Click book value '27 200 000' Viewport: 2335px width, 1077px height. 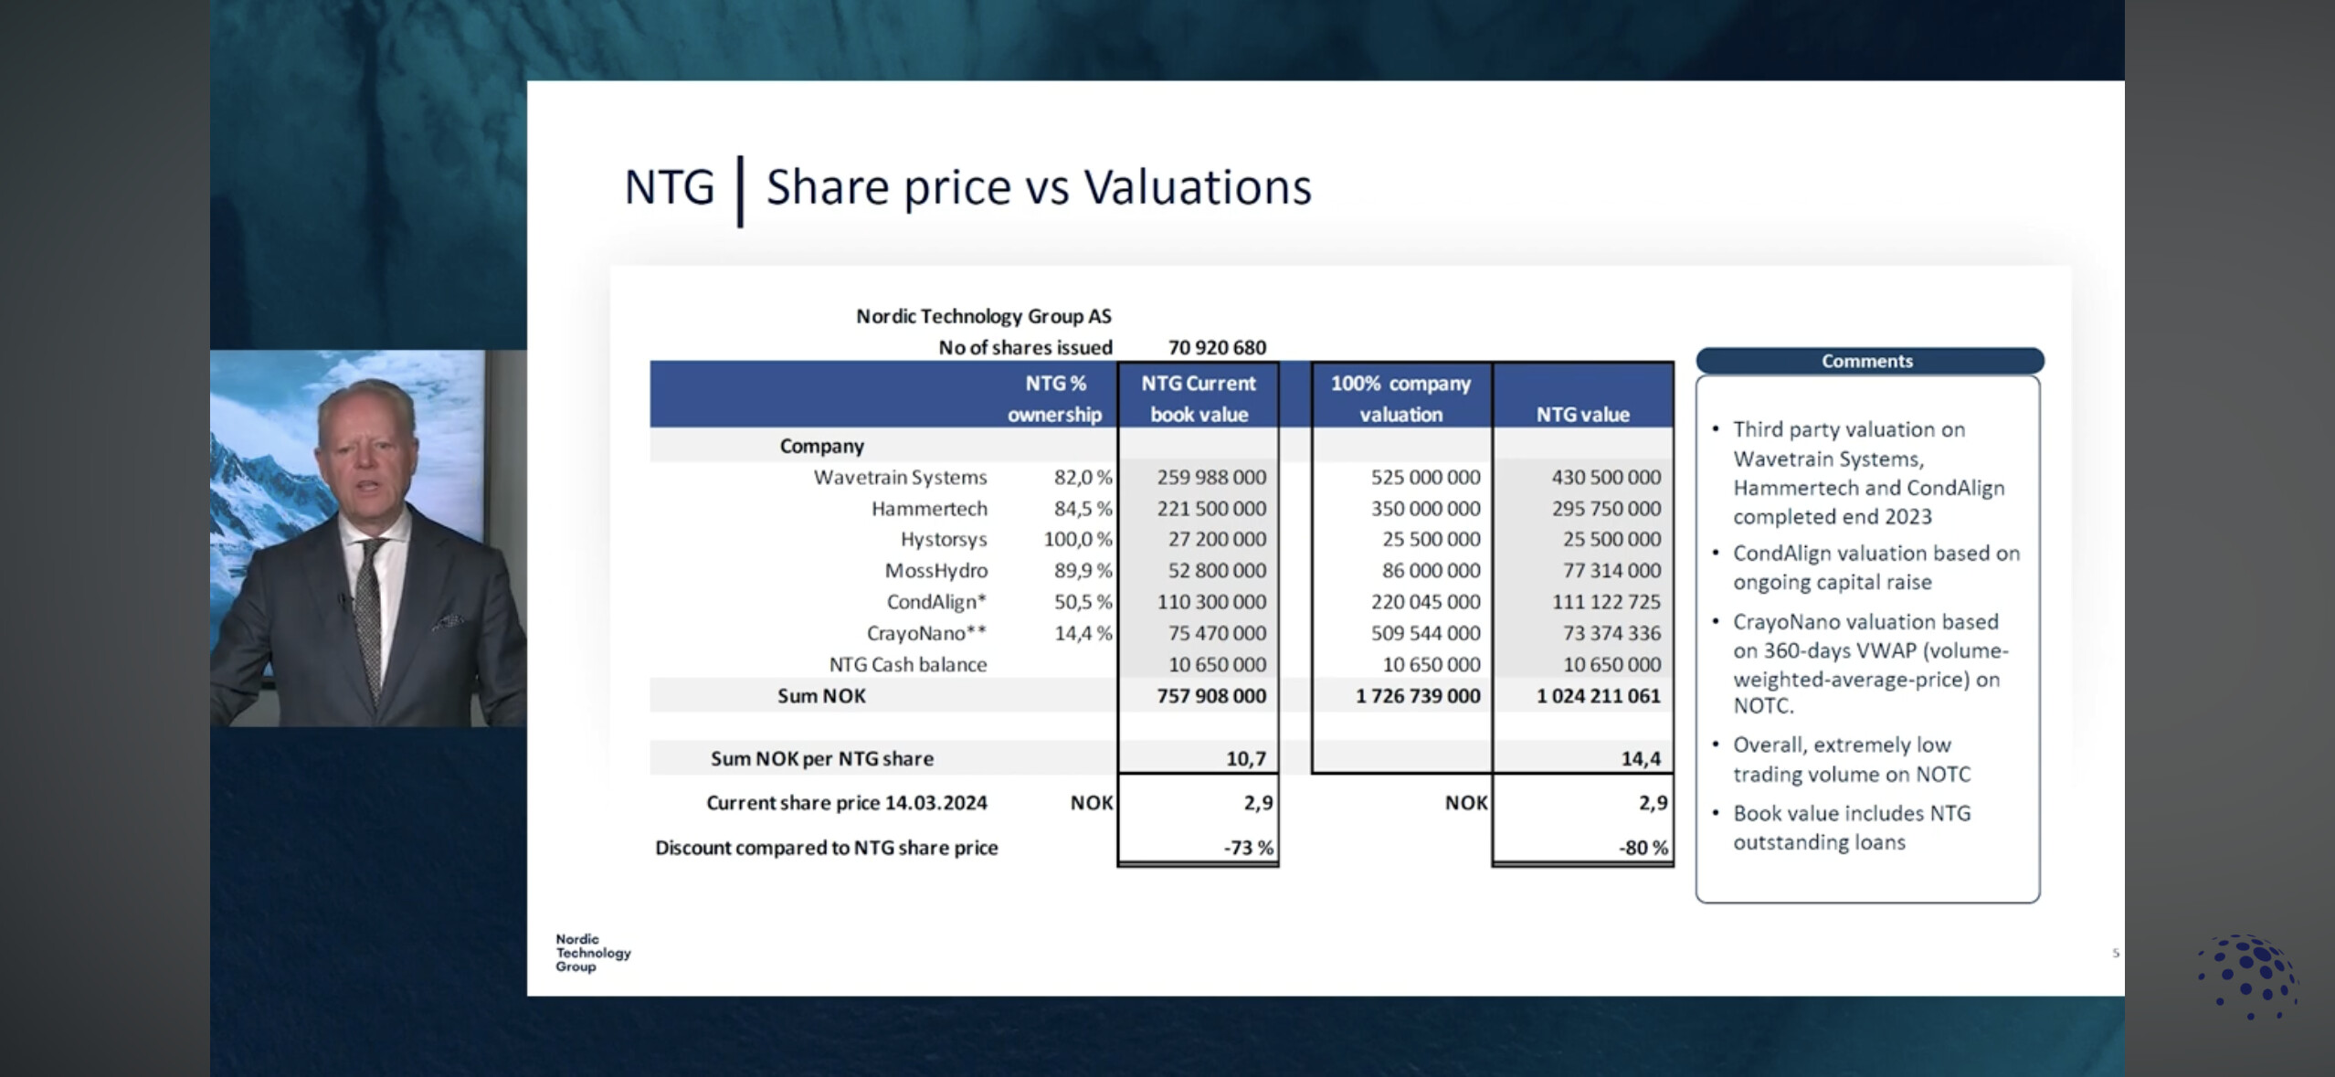(1217, 539)
